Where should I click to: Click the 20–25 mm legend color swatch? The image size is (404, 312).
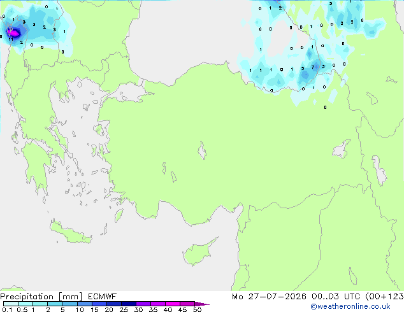pos(113,304)
